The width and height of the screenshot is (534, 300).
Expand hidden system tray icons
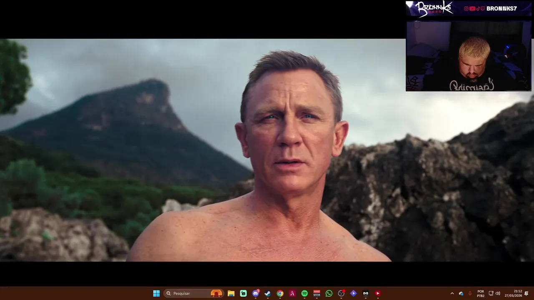point(452,293)
